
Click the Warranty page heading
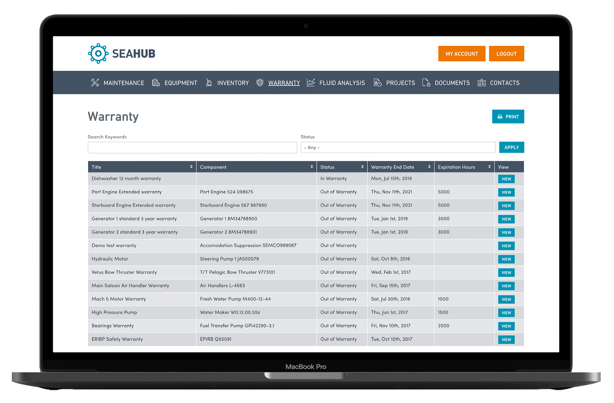coord(113,116)
